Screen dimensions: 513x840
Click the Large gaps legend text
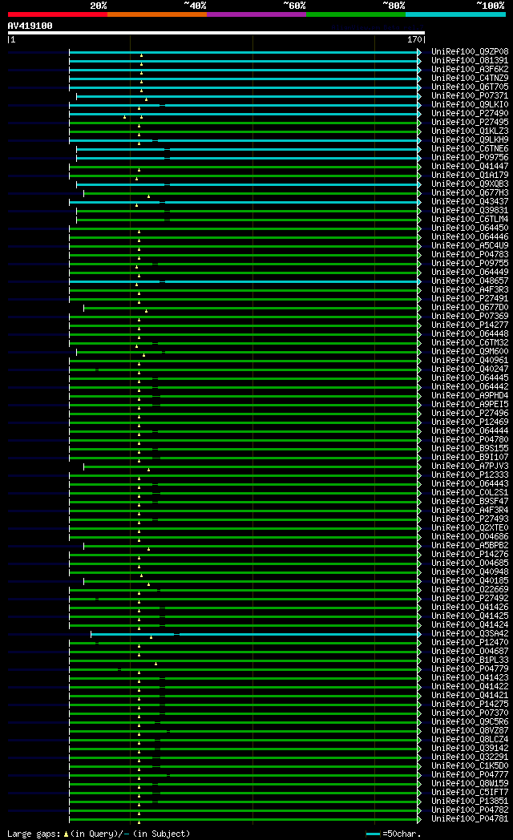coord(99,834)
